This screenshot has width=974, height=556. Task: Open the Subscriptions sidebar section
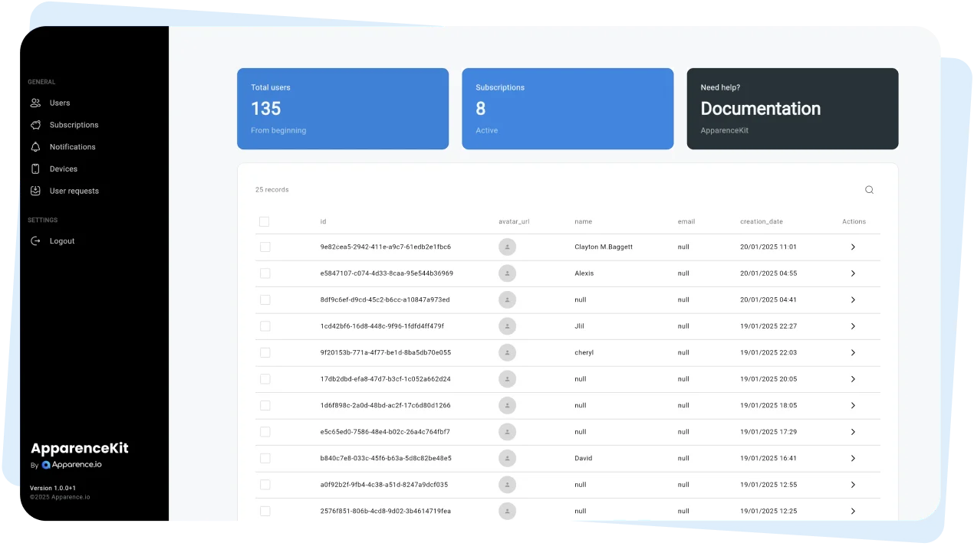pyautogui.click(x=74, y=125)
